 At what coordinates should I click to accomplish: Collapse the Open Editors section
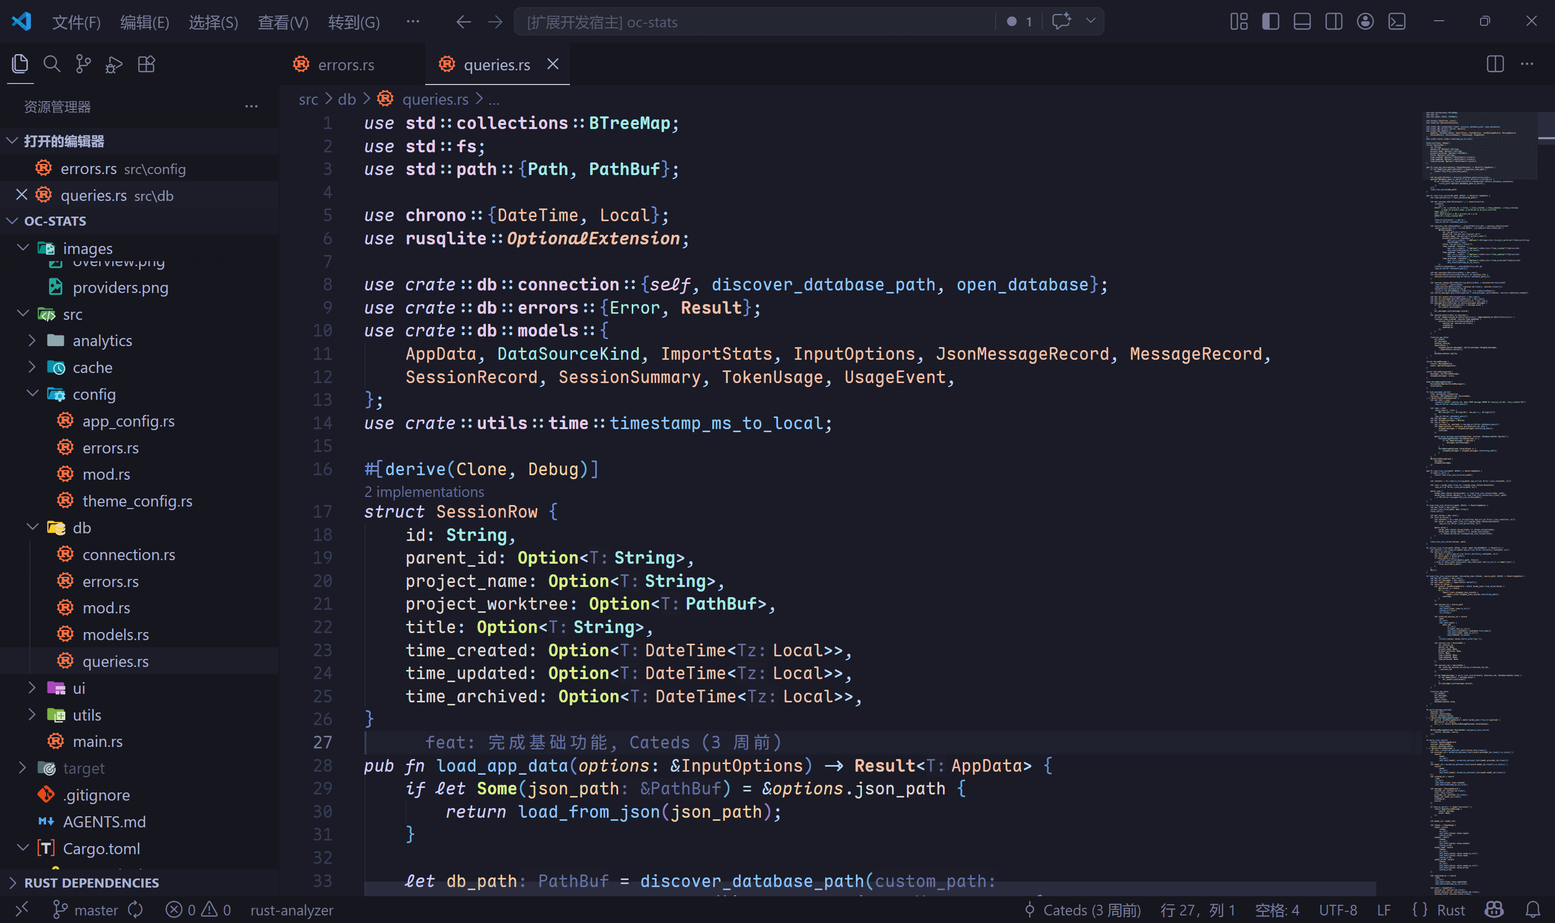click(x=12, y=141)
